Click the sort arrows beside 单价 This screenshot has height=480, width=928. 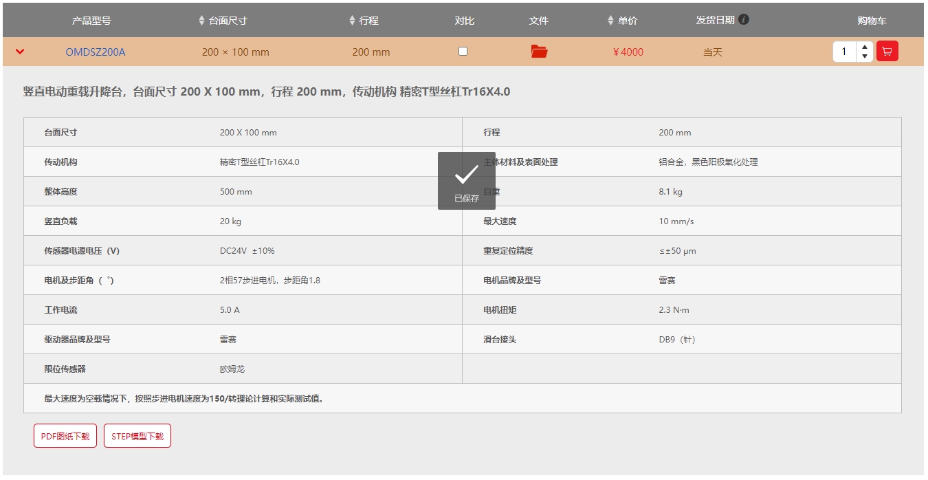610,21
